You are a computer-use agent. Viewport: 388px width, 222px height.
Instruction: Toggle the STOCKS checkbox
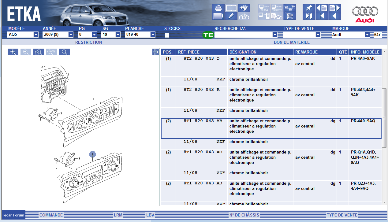[x=167, y=35]
